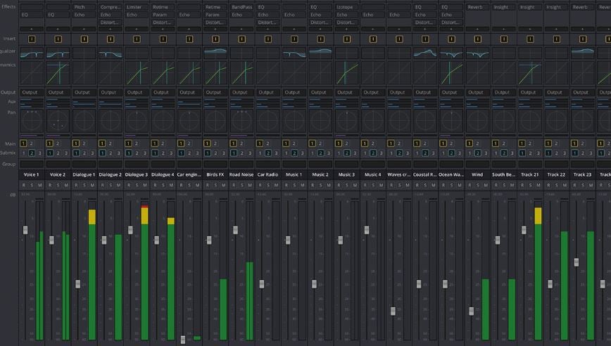Open Music 3 pan control
Viewport: 611px width, 346px height.
[346, 121]
